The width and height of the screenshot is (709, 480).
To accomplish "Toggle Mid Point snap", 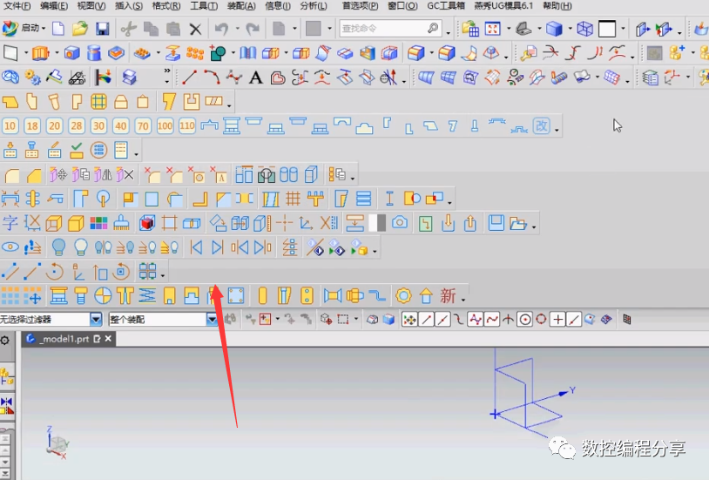I will tap(442, 320).
